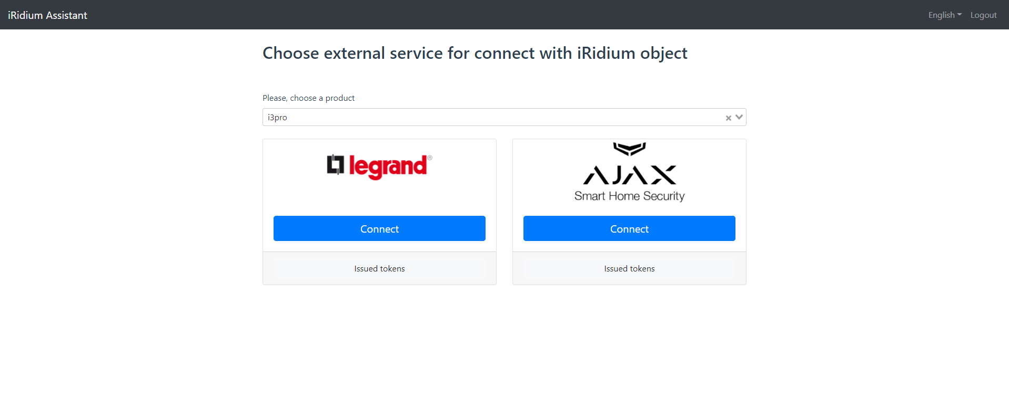Click the 'Choose external service' page heading
Screen dimensions: 1009x398
(x=475, y=53)
